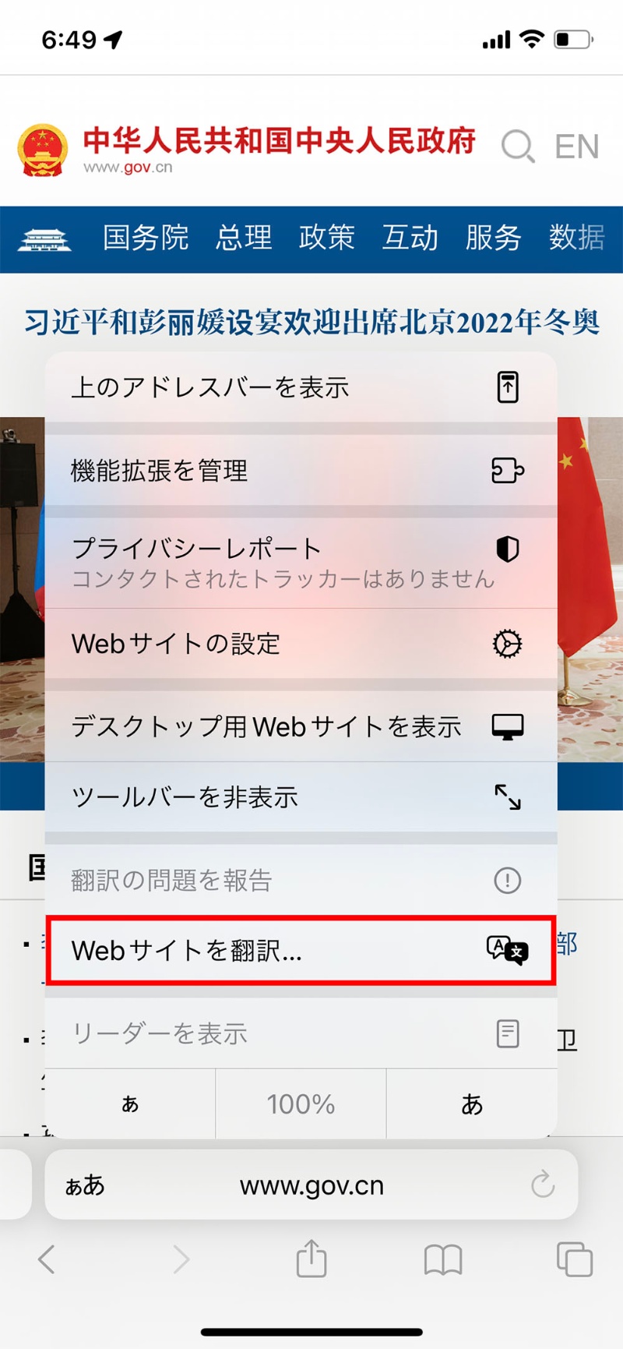This screenshot has width=623, height=1349.
Task: Open 'Webサイトの設定' menu item
Action: [x=301, y=644]
